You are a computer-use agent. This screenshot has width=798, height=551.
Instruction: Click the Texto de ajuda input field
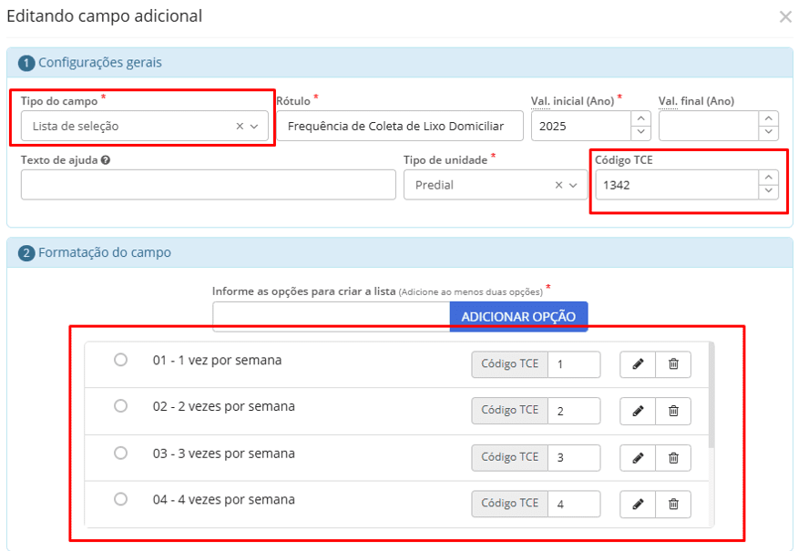tap(208, 185)
